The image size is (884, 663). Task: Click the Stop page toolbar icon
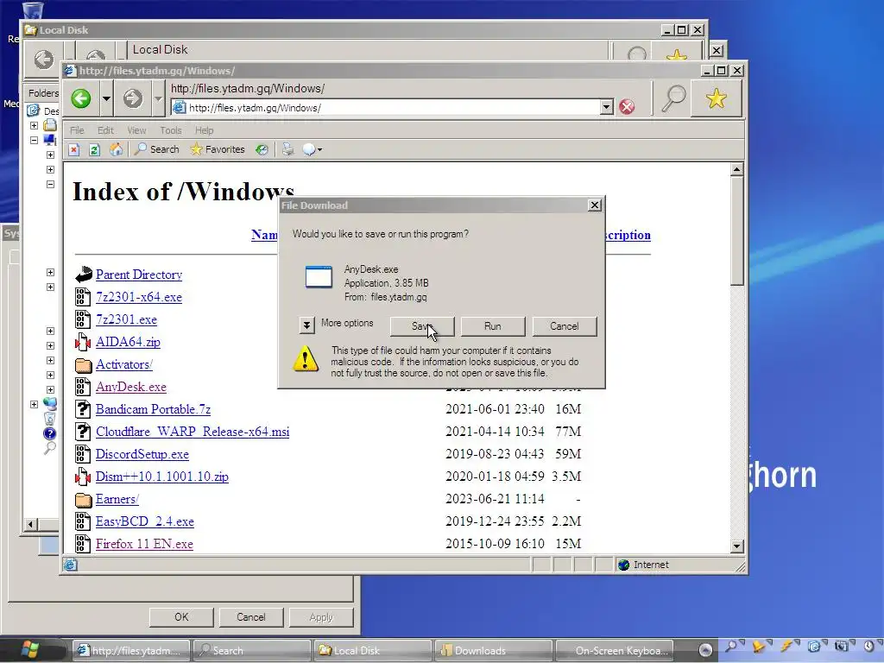point(74,149)
